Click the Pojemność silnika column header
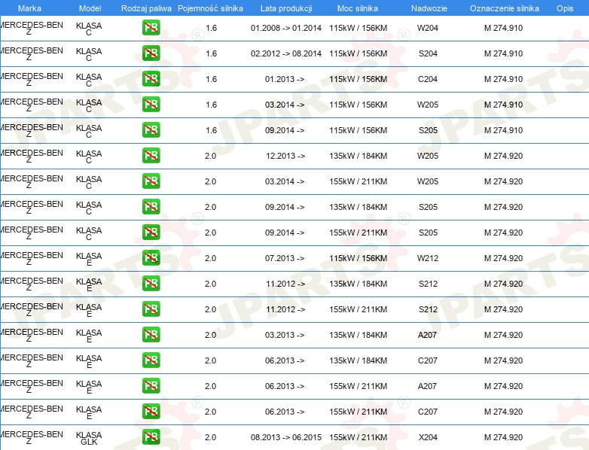The height and width of the screenshot is (450, 589). pos(210,8)
